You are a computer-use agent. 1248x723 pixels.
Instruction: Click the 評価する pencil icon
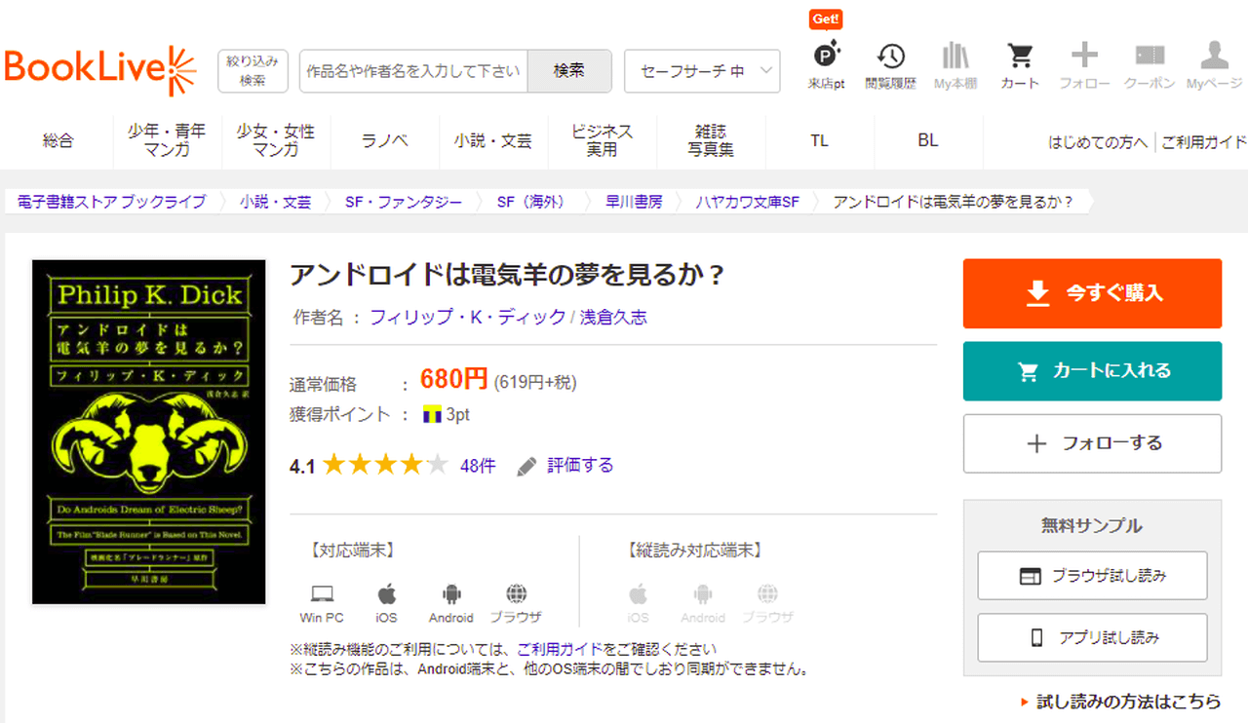coord(527,466)
